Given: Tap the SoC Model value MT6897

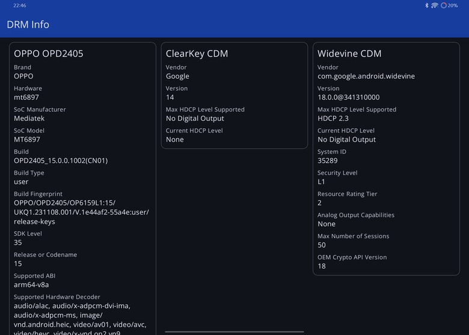Looking at the screenshot, I should click(27, 140).
